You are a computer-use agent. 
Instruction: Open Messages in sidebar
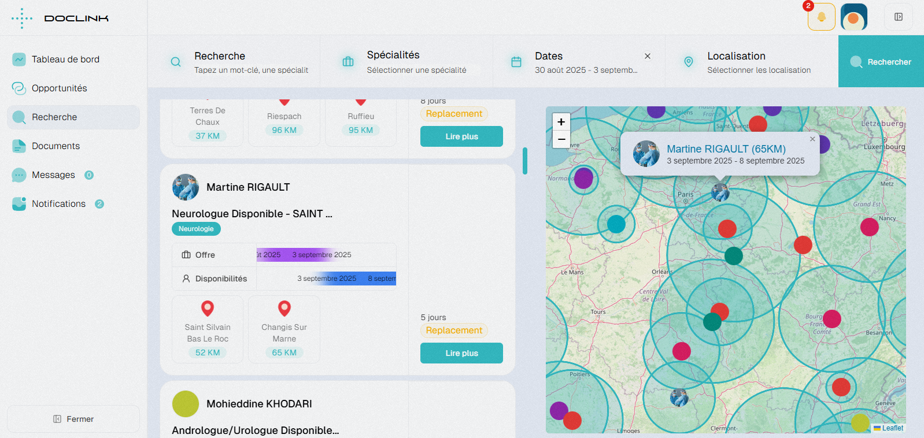click(73, 175)
